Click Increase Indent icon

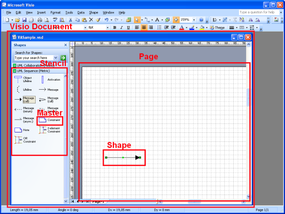click(173, 28)
